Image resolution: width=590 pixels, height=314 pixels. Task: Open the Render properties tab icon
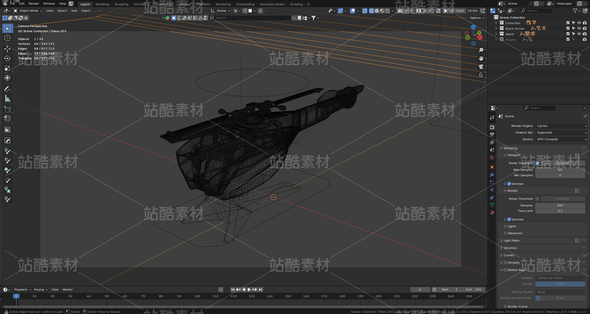492,127
